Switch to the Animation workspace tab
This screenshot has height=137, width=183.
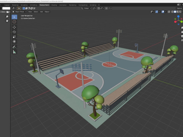click(63, 5)
